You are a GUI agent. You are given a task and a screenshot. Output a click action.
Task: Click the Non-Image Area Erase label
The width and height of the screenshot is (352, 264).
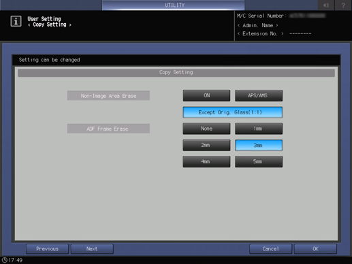pos(108,96)
